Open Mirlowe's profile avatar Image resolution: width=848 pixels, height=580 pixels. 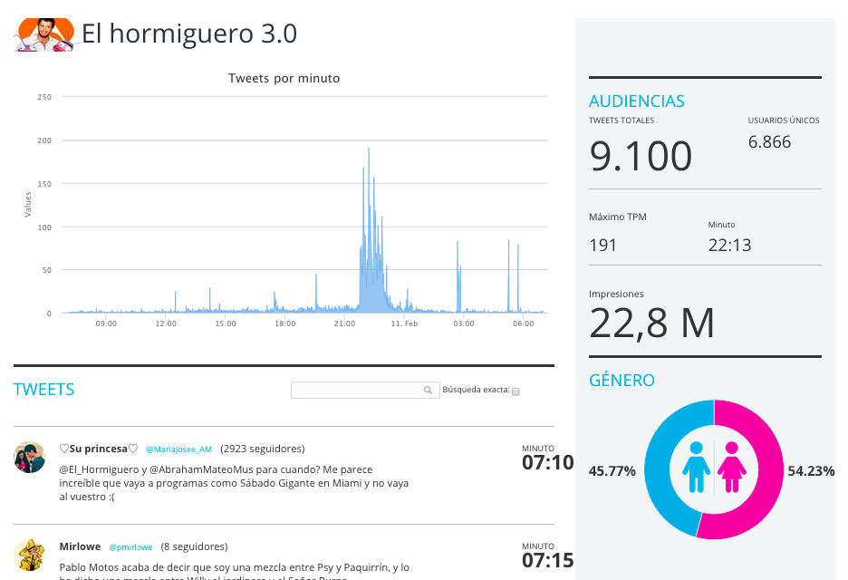(29, 555)
